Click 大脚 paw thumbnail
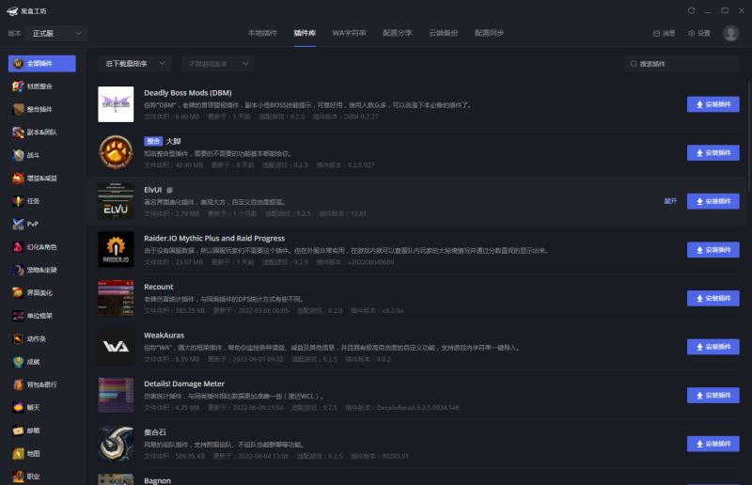Screen dimensions: 752x485 coord(116,152)
